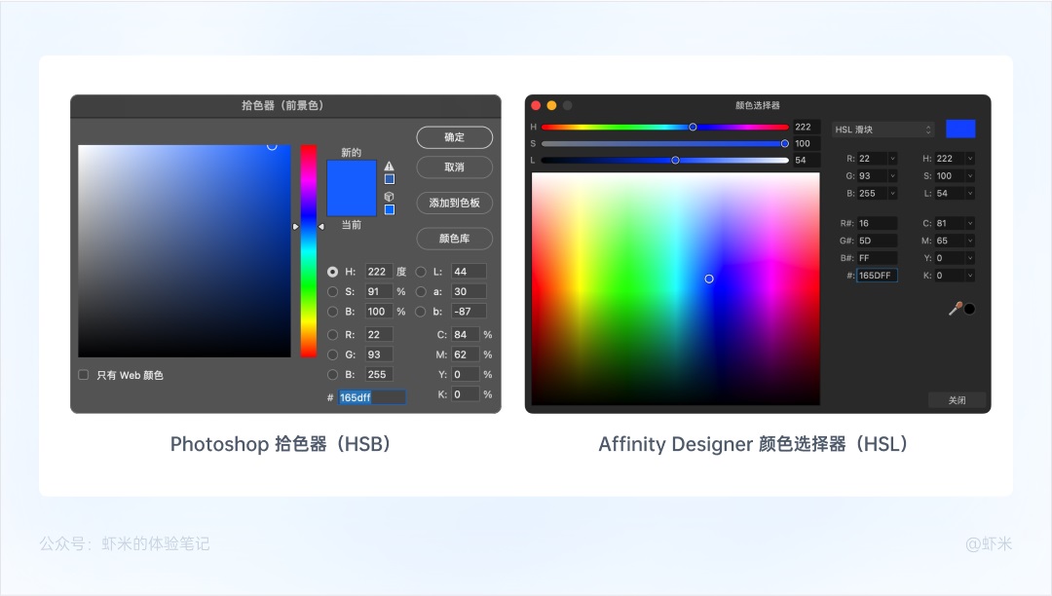Click the S saturation slider in Affinity

665,143
